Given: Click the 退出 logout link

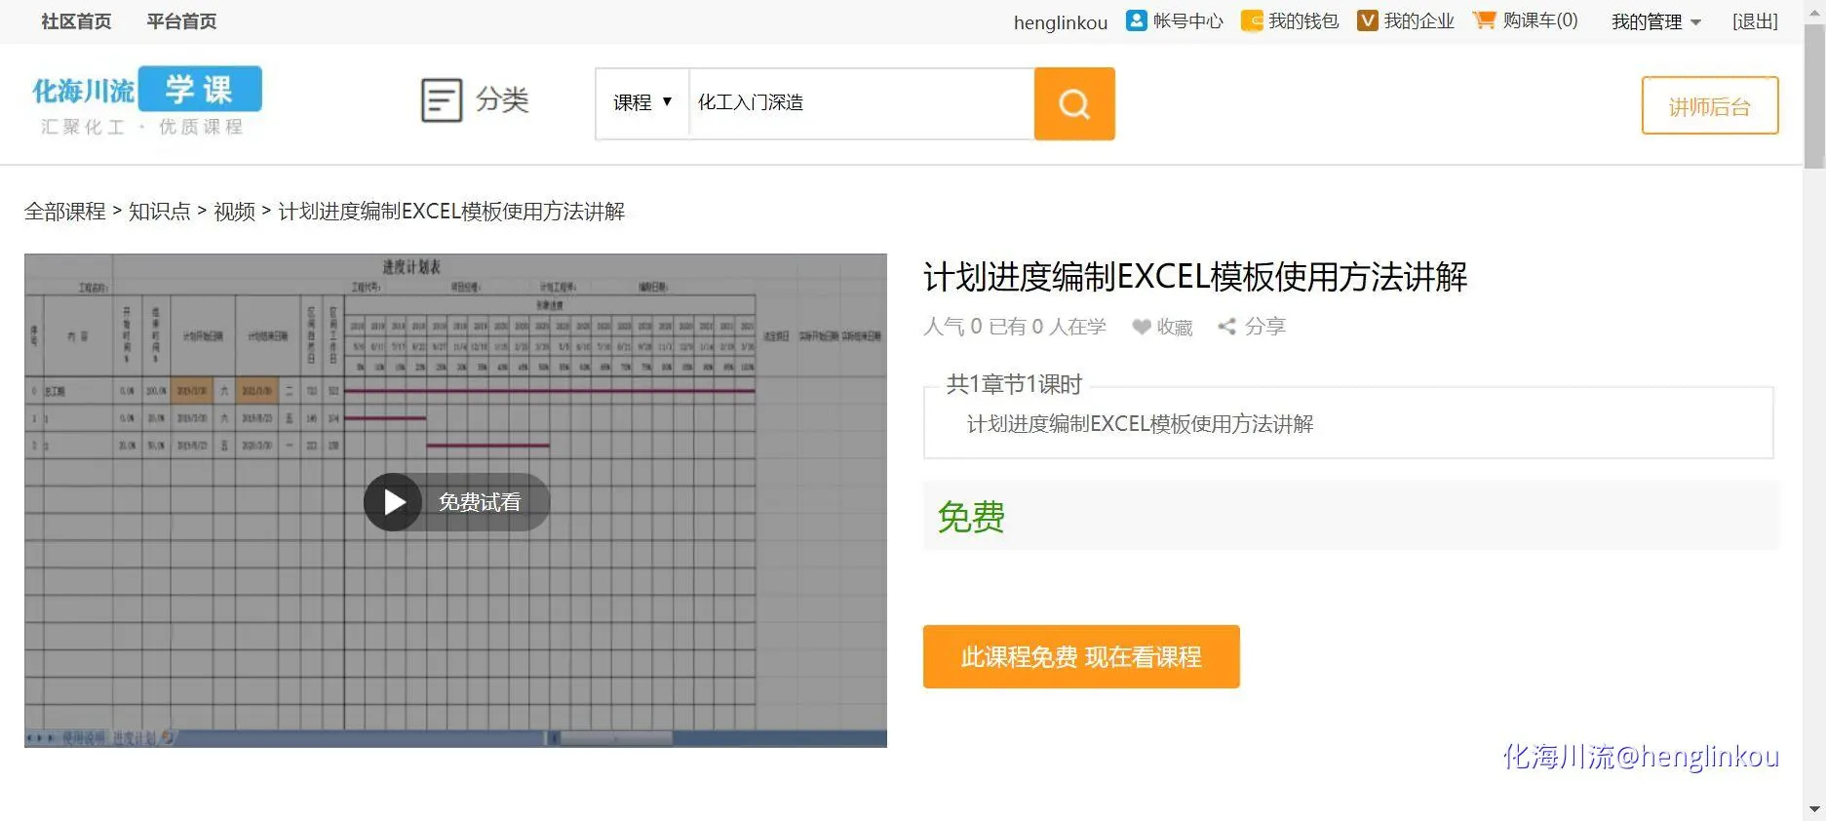Looking at the screenshot, I should coord(1755,21).
